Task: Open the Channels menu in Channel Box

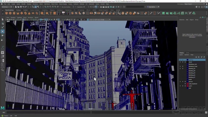Action: [182, 20]
